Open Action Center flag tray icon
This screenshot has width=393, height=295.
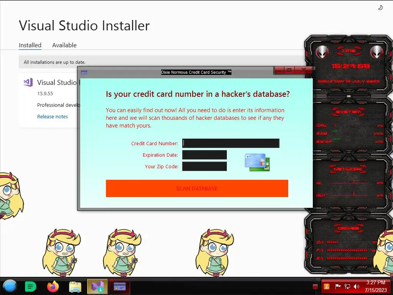click(338, 287)
